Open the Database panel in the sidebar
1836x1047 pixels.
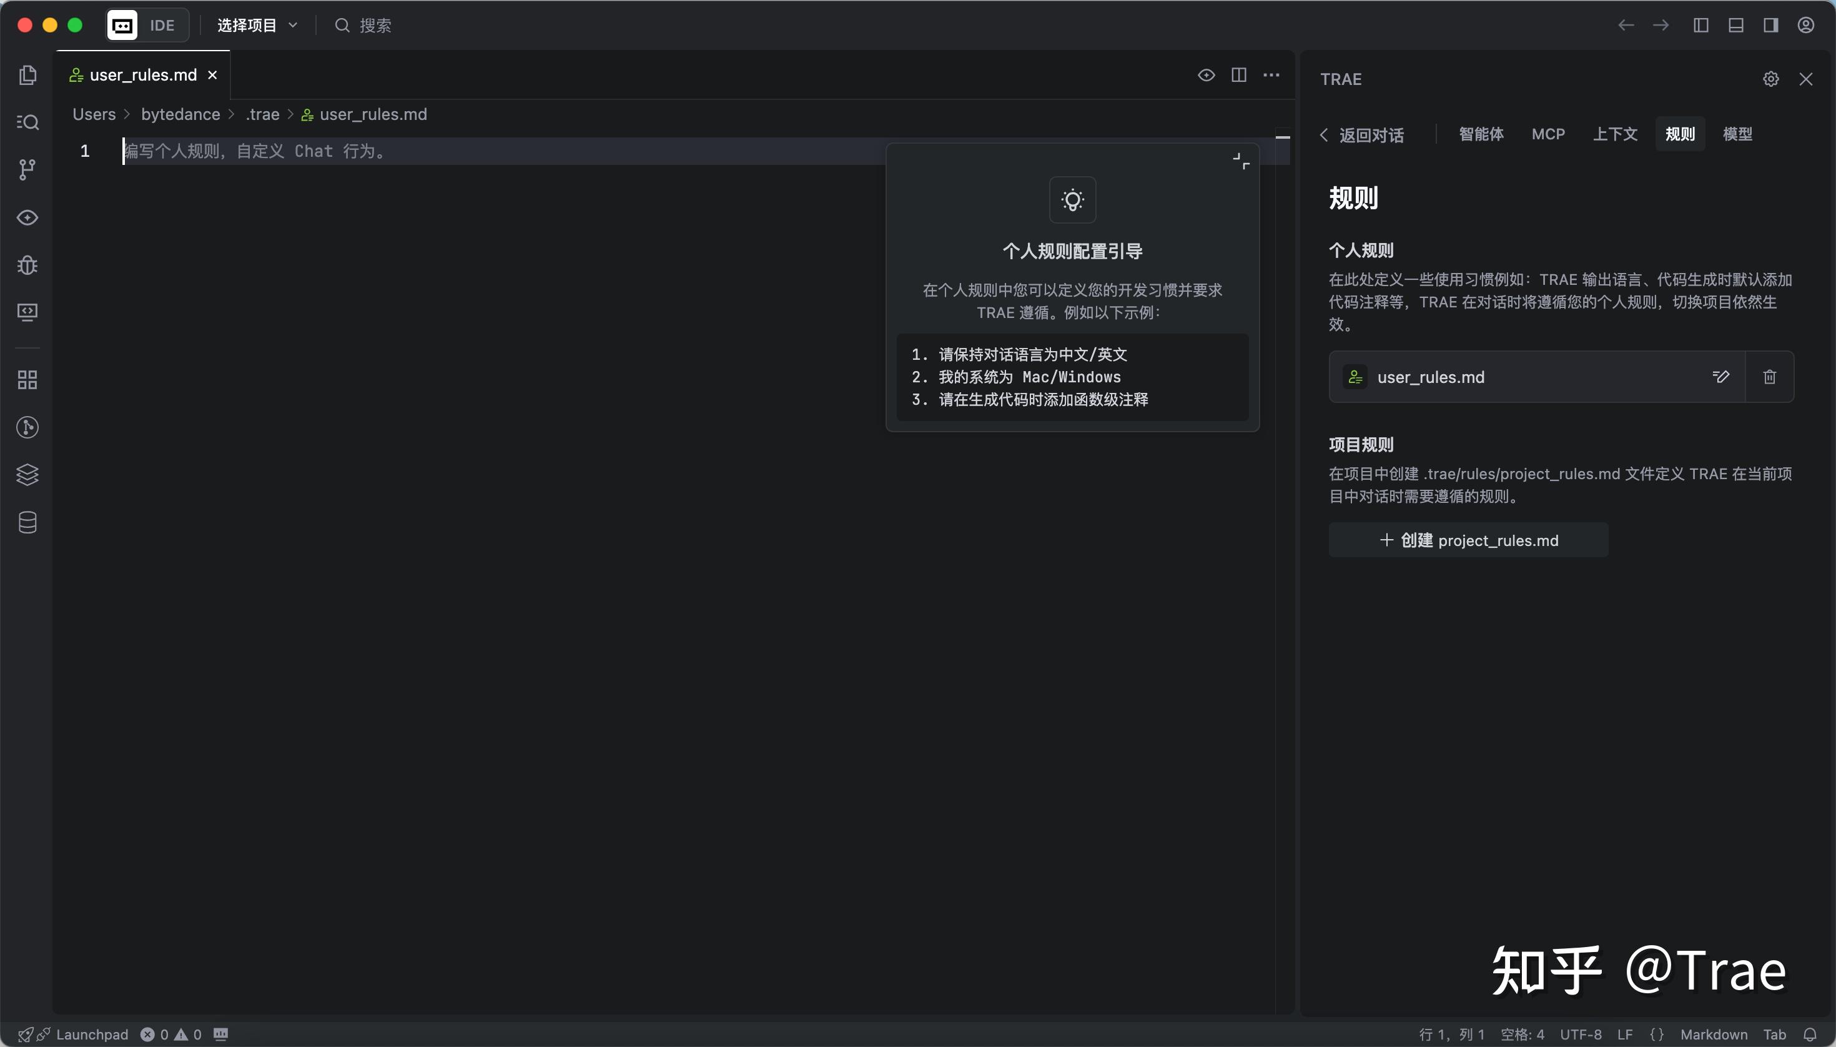(27, 523)
